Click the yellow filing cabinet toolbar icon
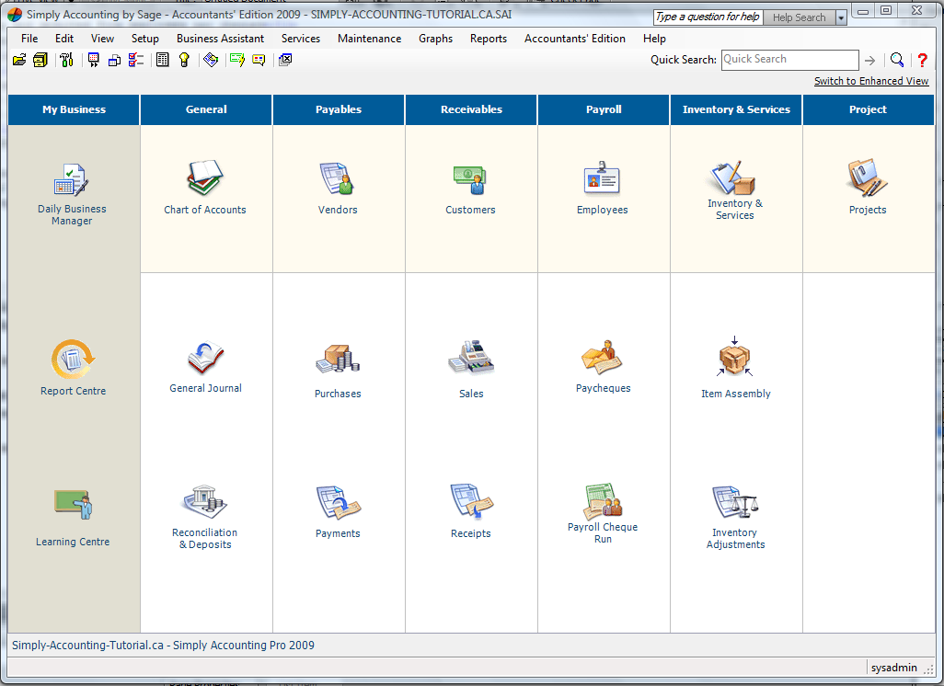 tap(40, 60)
